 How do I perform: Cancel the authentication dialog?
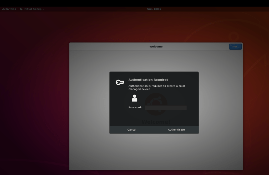click(x=132, y=130)
